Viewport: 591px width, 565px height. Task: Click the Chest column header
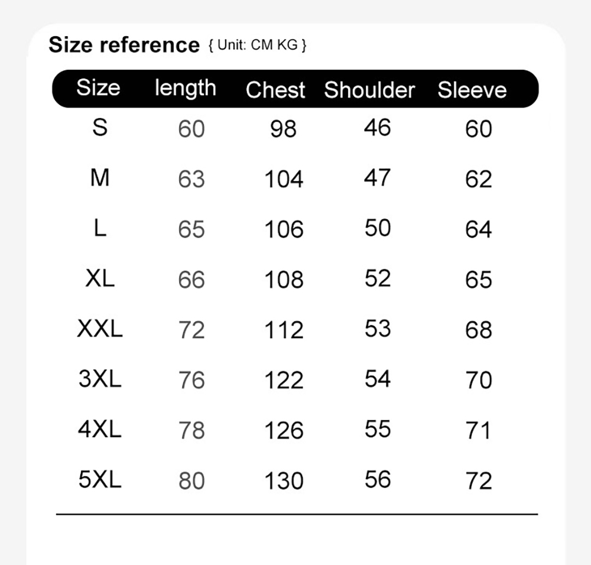[x=275, y=90]
